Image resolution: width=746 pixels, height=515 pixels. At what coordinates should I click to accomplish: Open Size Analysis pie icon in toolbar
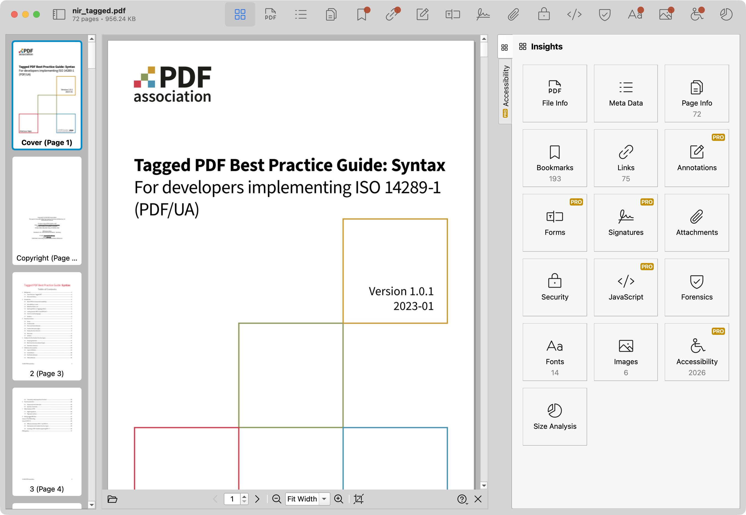726,15
